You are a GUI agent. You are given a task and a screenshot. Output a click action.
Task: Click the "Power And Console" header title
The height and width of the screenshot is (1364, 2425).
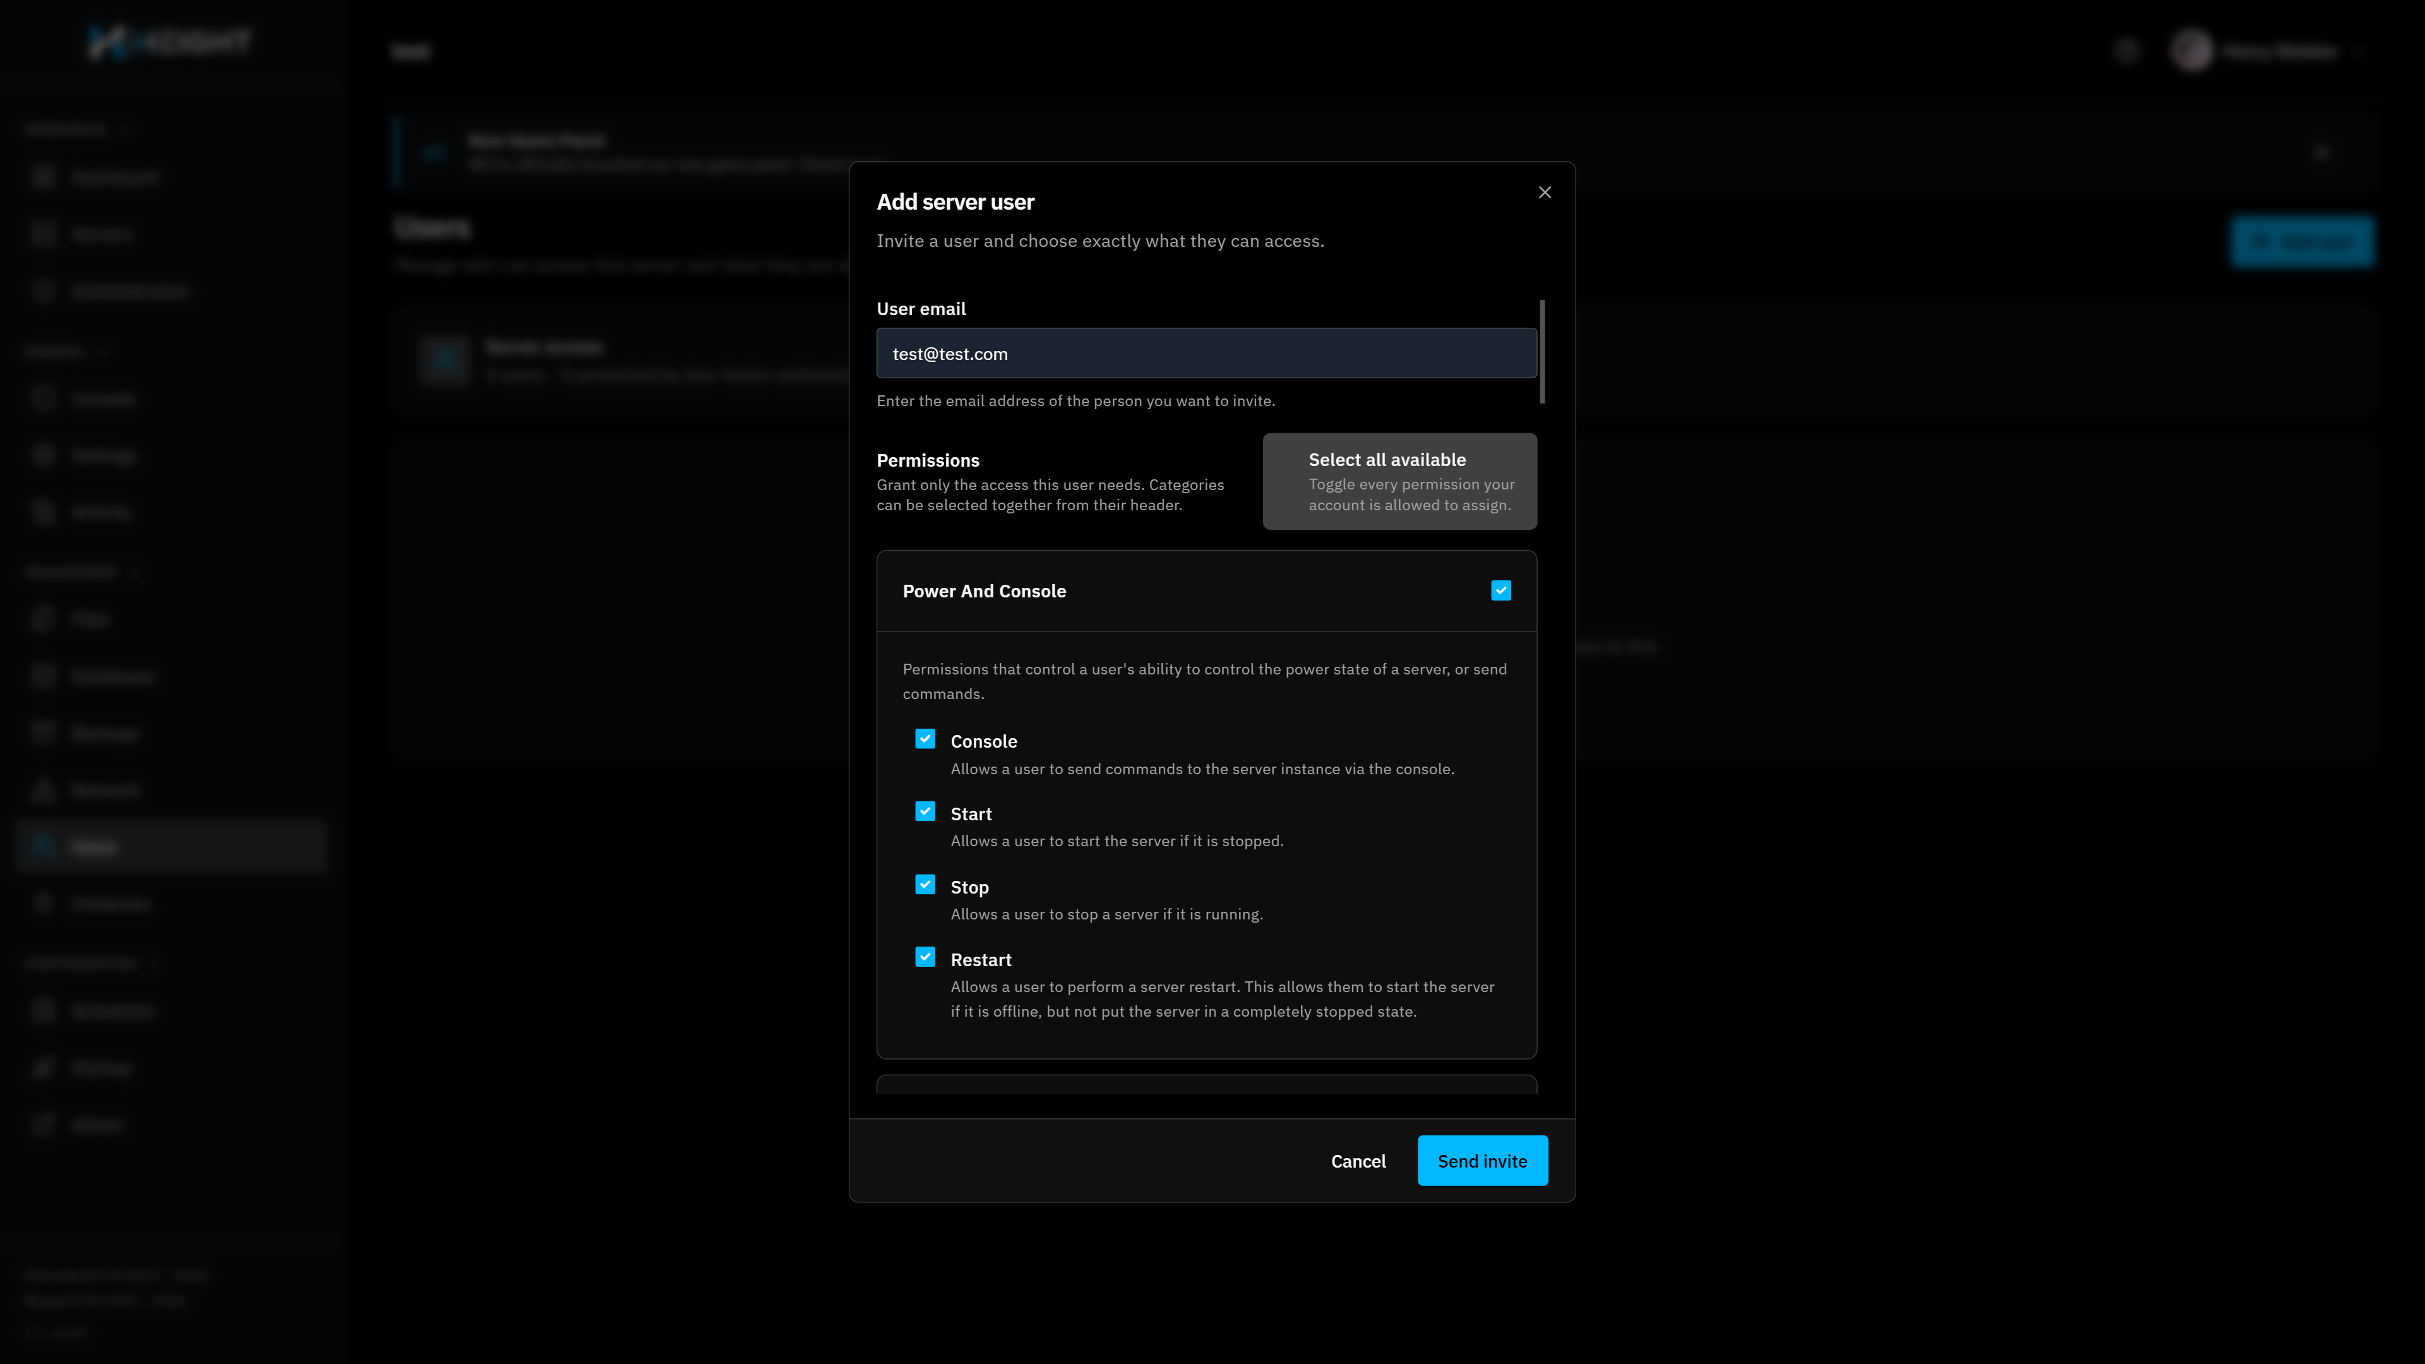pyautogui.click(x=984, y=591)
